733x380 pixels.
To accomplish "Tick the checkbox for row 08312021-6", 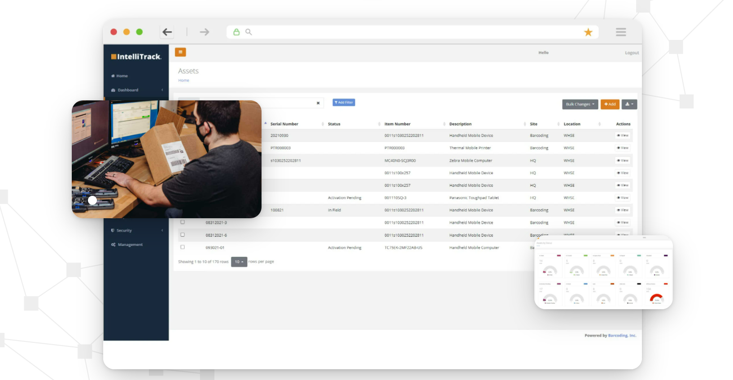I will coord(183,235).
